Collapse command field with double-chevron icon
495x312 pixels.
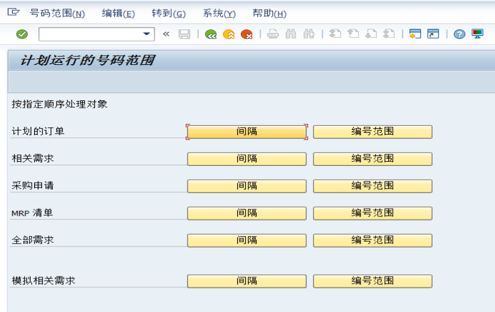pos(166,34)
